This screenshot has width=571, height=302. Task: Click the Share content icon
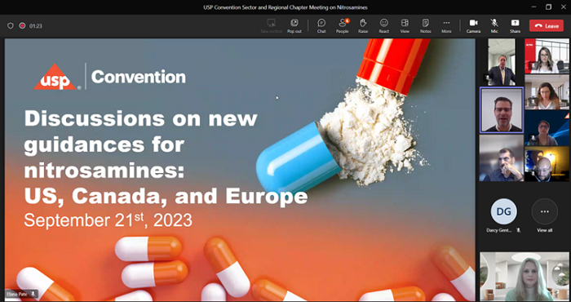(515, 26)
